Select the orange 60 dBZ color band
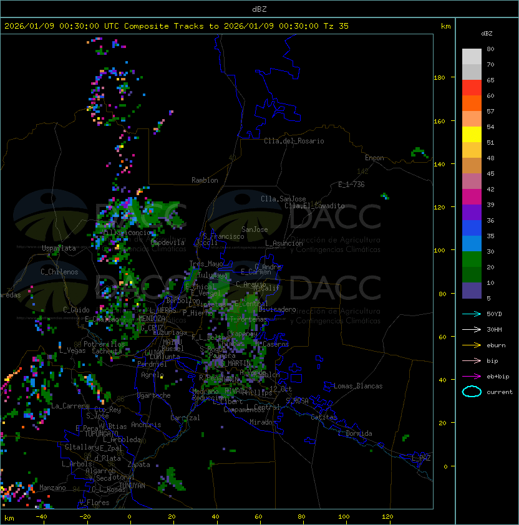This screenshot has height=525, width=519. (472, 103)
